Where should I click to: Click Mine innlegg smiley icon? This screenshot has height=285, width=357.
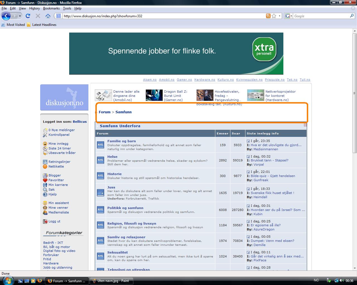coord(45,144)
